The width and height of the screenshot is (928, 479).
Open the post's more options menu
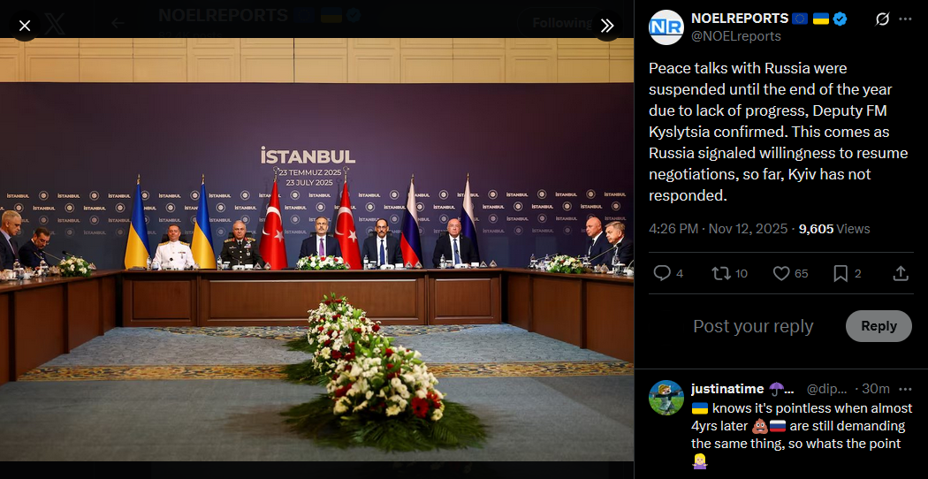905,19
